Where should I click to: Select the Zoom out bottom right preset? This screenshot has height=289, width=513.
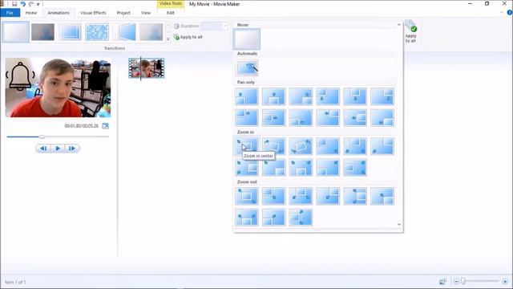pos(382,196)
